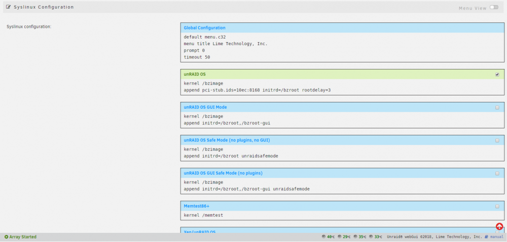Viewport: 507px width, 242px height.
Task: Check the unRAID OS GUI Mode checkbox
Action: [497, 108]
